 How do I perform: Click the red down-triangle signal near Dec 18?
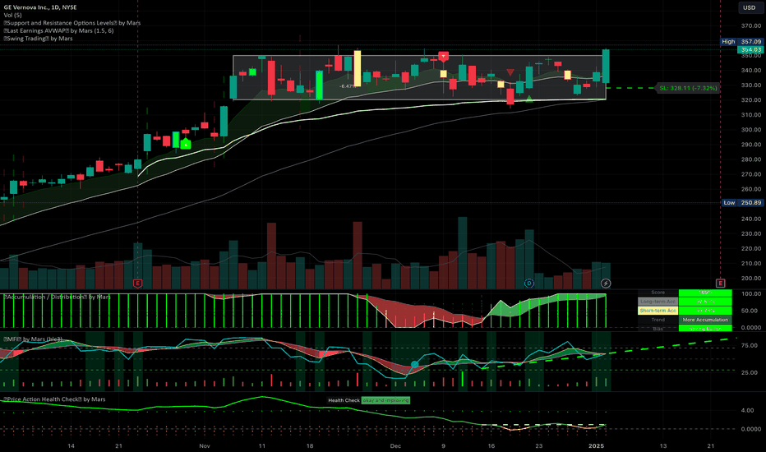click(510, 72)
